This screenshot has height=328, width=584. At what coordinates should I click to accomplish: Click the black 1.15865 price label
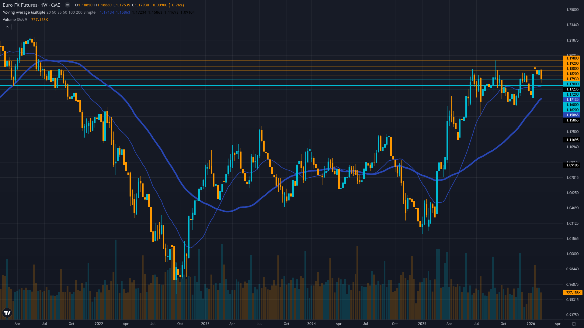pos(572,120)
